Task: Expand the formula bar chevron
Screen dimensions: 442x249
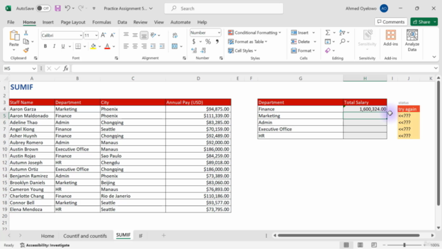Action: 436,68
